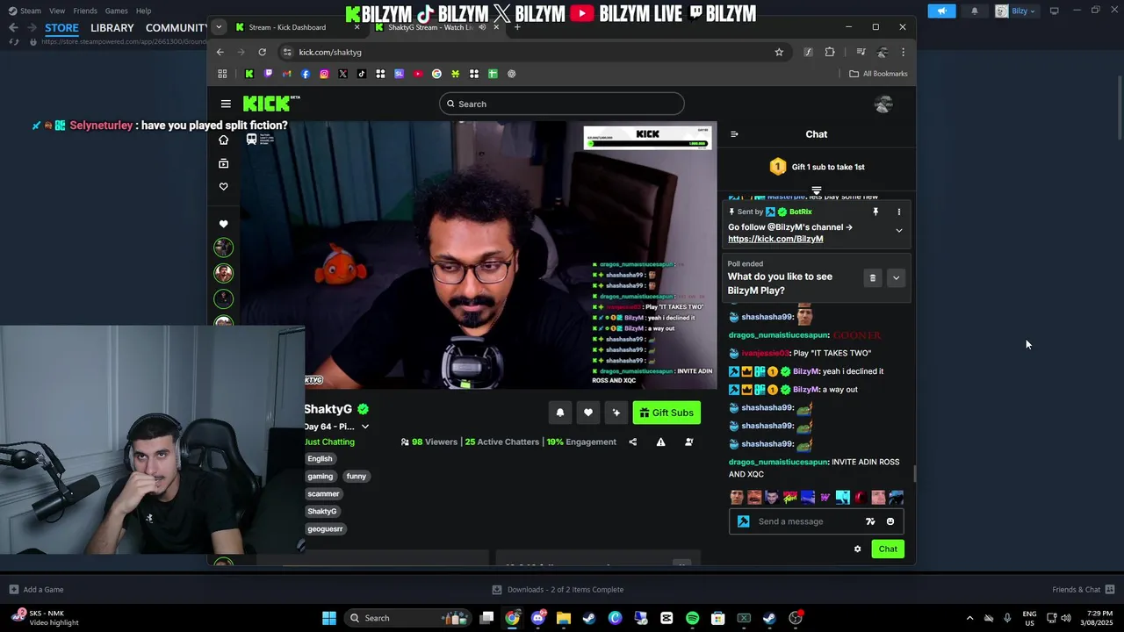Open All Bookmarks folder
1124x632 pixels.
point(878,74)
